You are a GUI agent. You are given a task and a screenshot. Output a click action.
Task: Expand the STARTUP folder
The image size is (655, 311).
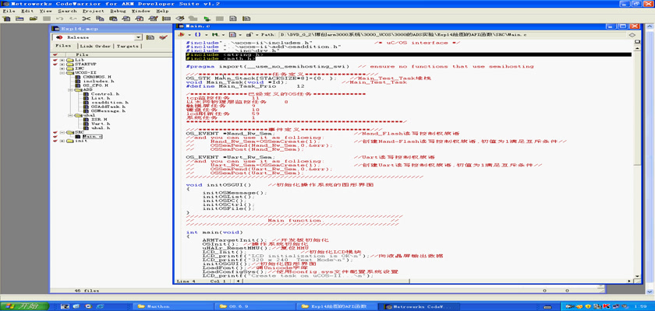62,65
